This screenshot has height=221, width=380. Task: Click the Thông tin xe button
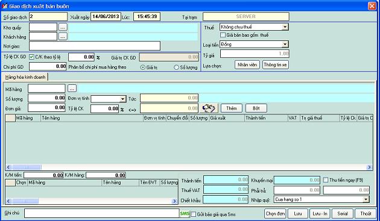click(275, 64)
